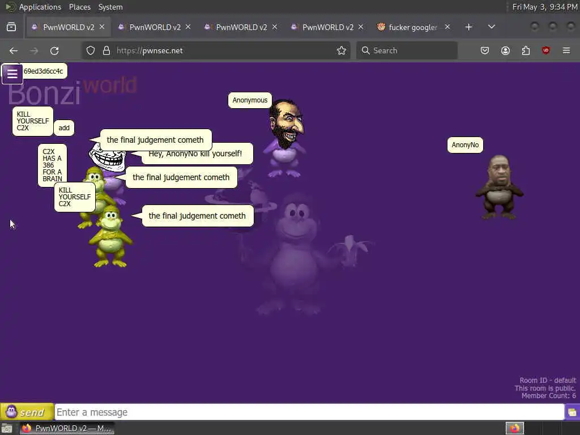Click the Firefox Search box
580x435 pixels.
click(407, 50)
